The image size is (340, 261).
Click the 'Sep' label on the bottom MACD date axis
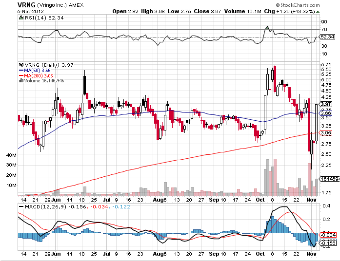tap(214, 254)
